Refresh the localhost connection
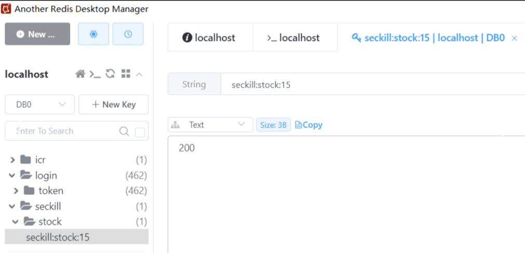Image resolution: width=525 pixels, height=253 pixels. point(110,74)
